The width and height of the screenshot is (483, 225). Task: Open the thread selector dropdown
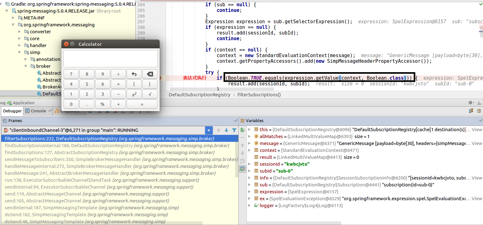click(208, 130)
